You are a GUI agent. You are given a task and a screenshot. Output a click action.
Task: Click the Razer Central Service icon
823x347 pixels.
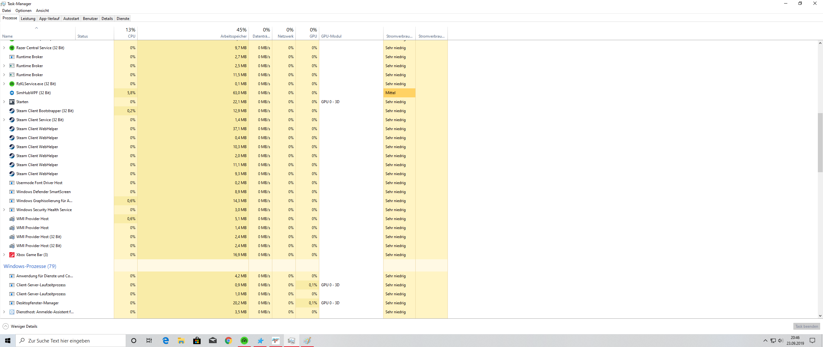[x=12, y=48]
